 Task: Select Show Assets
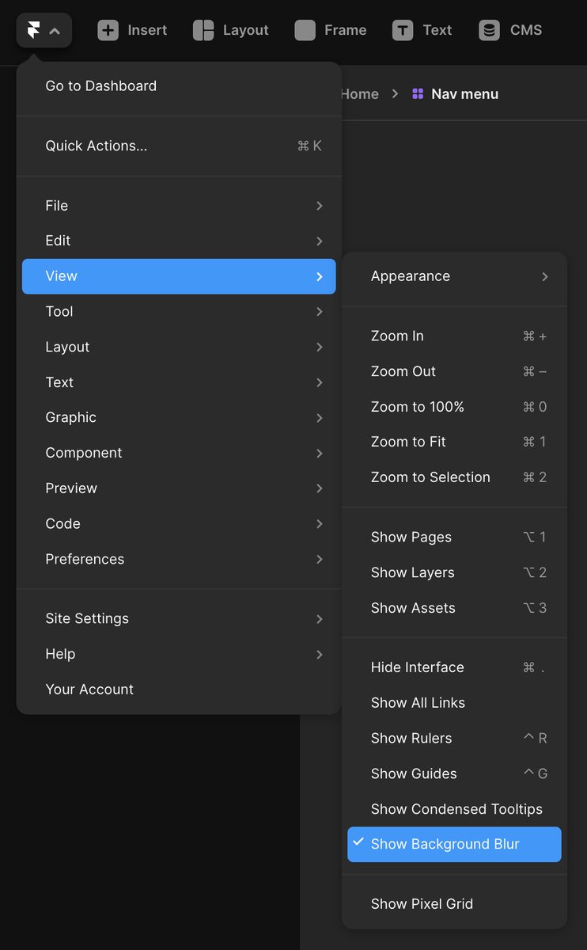(454, 608)
